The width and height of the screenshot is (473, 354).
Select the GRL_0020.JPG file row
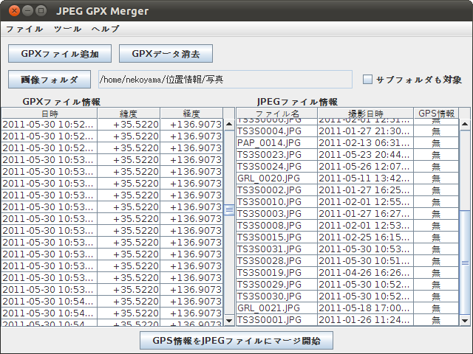277,178
